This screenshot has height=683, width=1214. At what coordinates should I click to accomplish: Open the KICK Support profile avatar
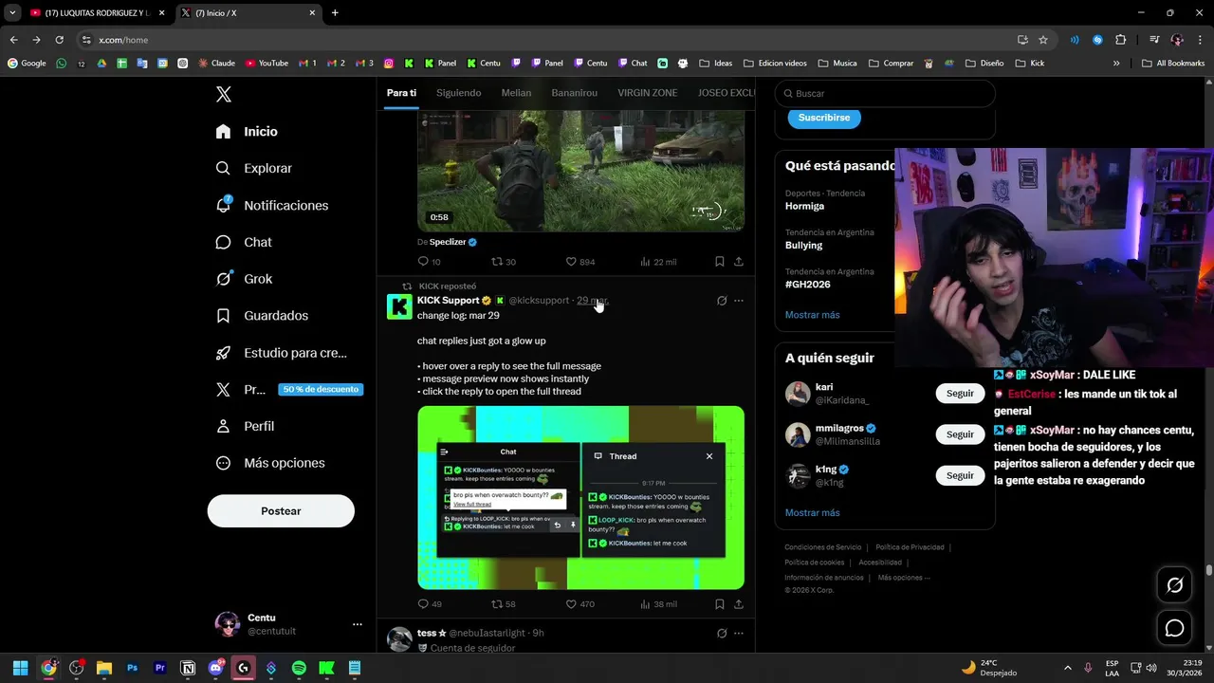pos(399,306)
